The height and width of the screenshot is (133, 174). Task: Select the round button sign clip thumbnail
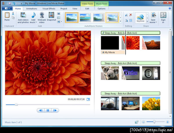coord(151,73)
